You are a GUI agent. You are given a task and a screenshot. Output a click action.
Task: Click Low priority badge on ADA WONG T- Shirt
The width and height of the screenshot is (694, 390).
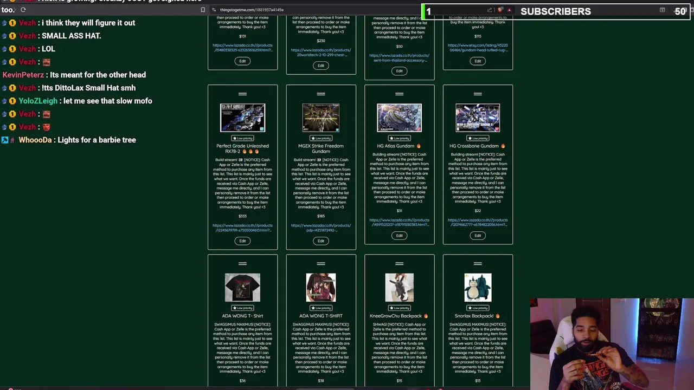242,308
